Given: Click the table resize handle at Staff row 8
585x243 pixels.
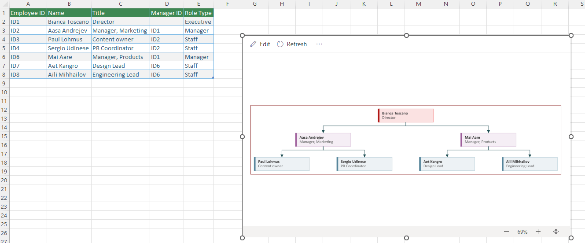Looking at the screenshot, I should click(x=213, y=77).
